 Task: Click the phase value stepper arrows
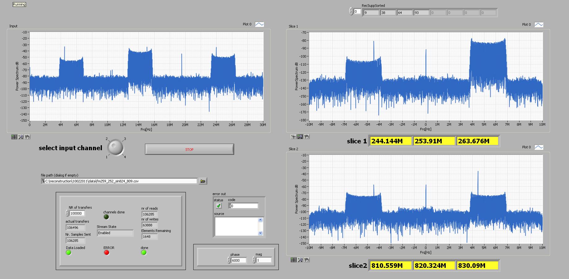click(229, 260)
